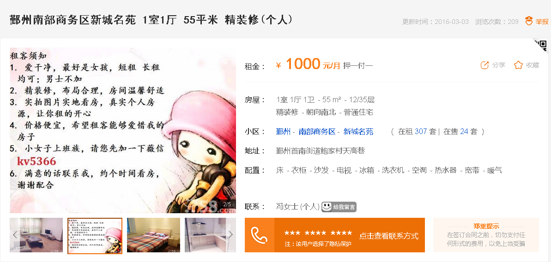Click 点击查看联系方式 to reveal the contact number
Image resolution: width=551 pixels, height=262 pixels.
388,236
